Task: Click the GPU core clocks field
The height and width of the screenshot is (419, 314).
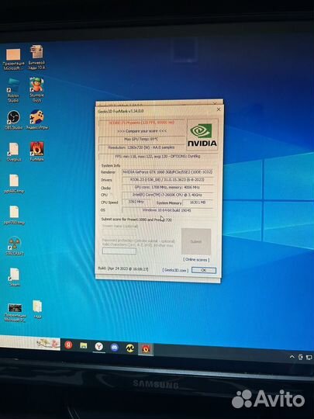Action: pos(167,187)
